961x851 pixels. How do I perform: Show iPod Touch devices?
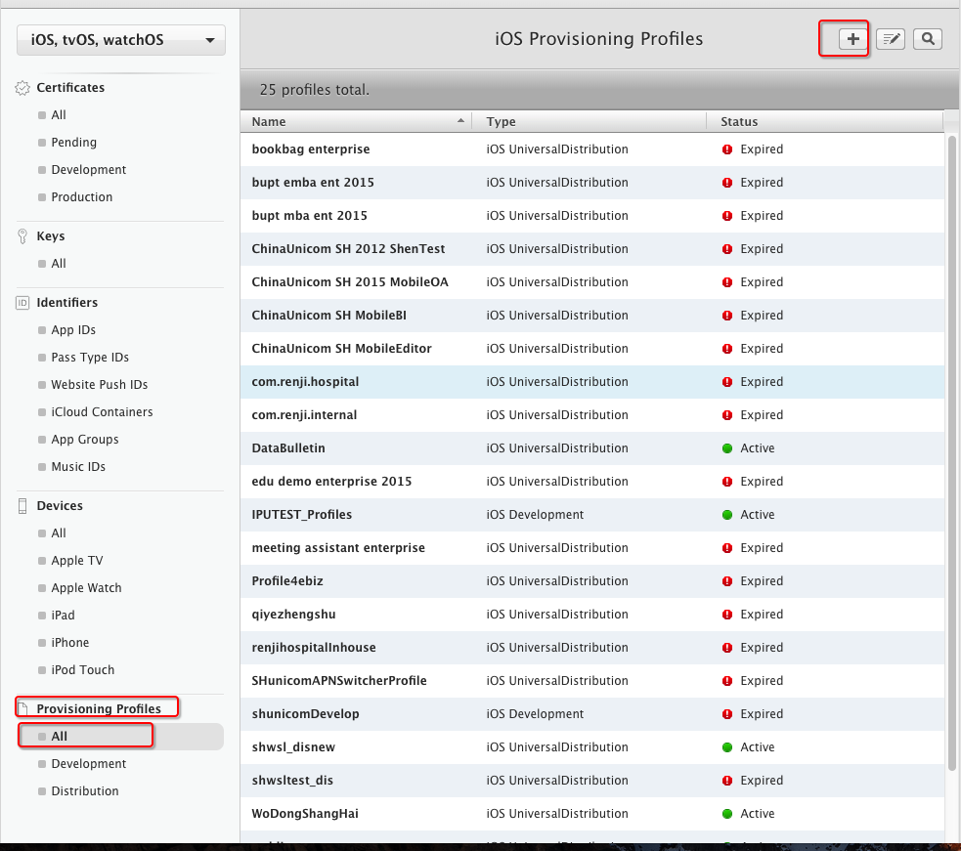click(82, 670)
